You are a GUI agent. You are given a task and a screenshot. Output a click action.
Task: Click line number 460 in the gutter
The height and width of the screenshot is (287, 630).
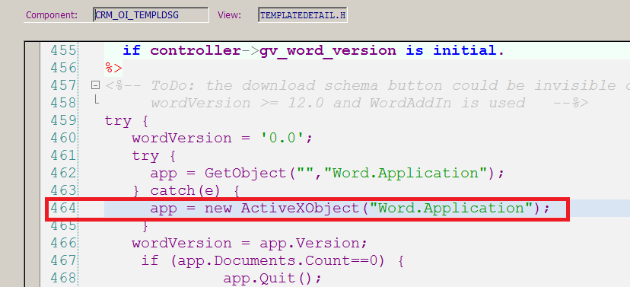[x=63, y=138]
